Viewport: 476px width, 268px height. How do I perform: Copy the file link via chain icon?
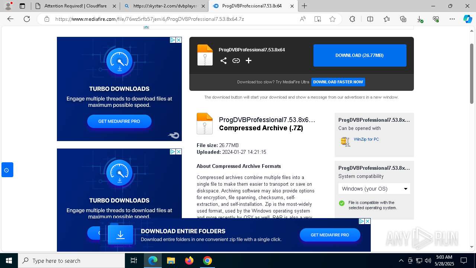pos(236,61)
